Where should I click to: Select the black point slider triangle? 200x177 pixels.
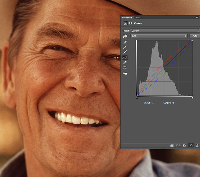click(137, 98)
